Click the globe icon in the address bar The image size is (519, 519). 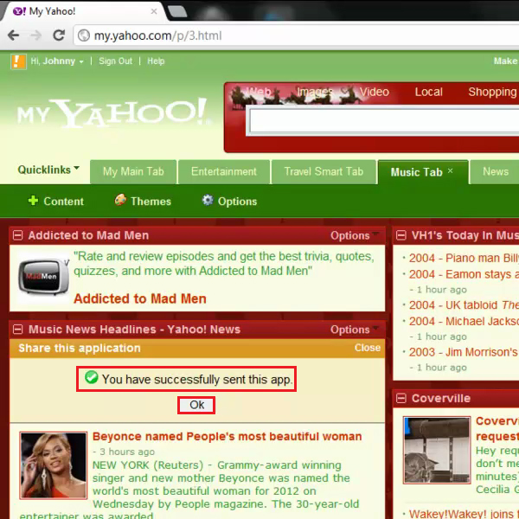(x=84, y=35)
